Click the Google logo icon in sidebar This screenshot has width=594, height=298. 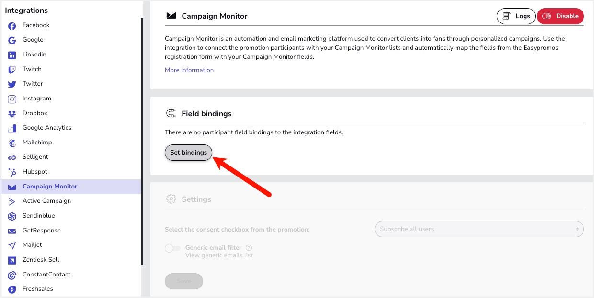tap(12, 40)
